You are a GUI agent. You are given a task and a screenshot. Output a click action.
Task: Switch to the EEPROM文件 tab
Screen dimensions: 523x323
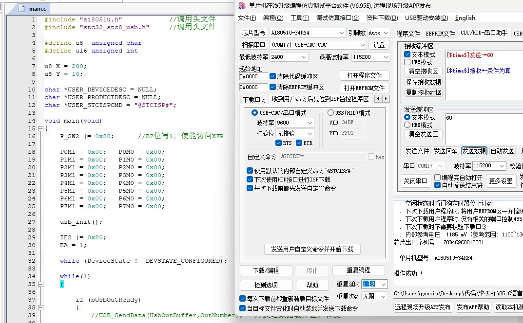pyautogui.click(x=440, y=33)
